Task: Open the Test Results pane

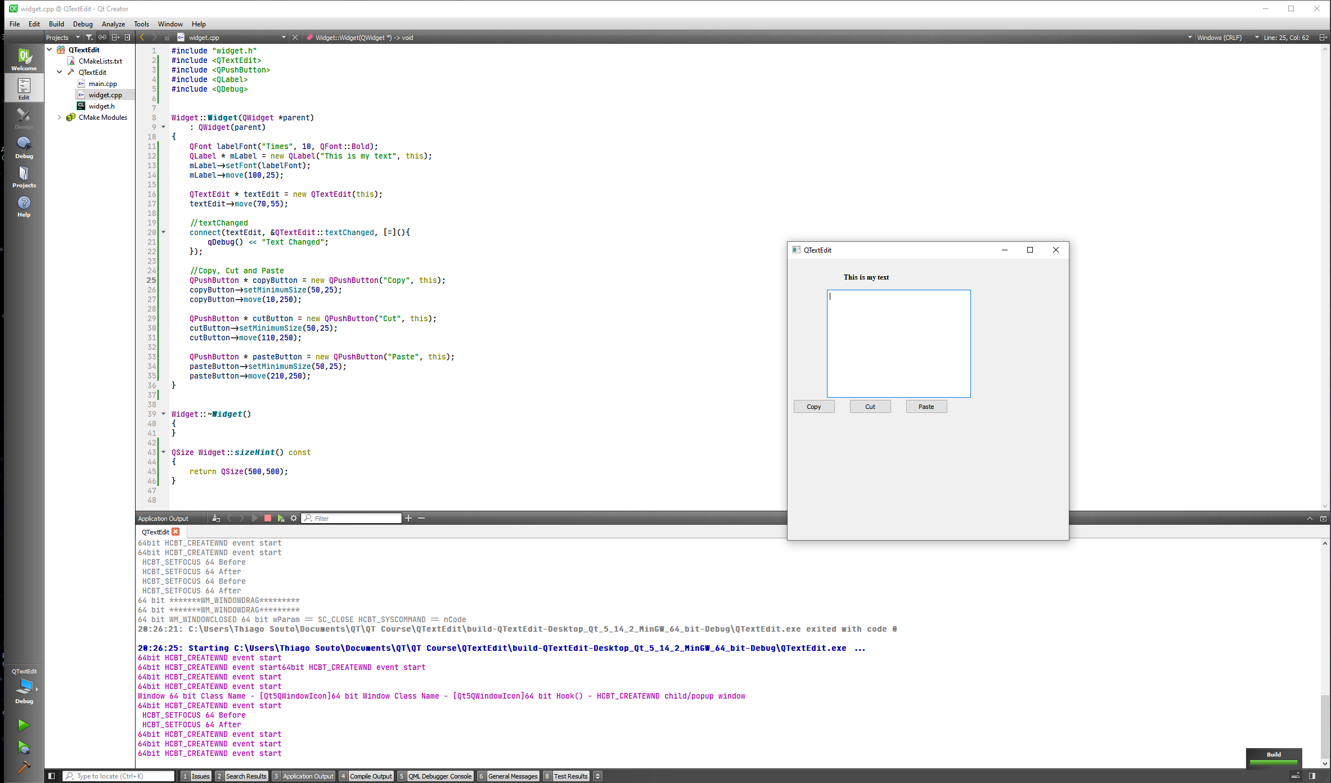Action: pyautogui.click(x=566, y=776)
